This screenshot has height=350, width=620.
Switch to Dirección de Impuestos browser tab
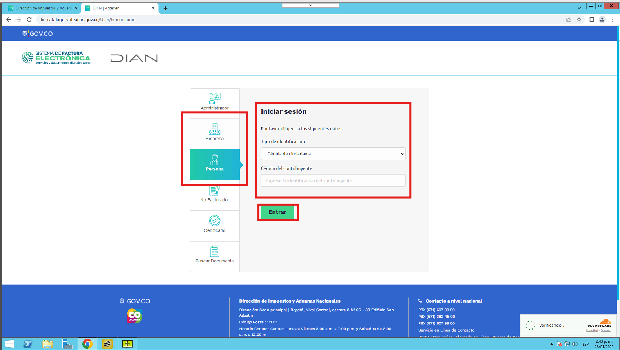tap(42, 8)
